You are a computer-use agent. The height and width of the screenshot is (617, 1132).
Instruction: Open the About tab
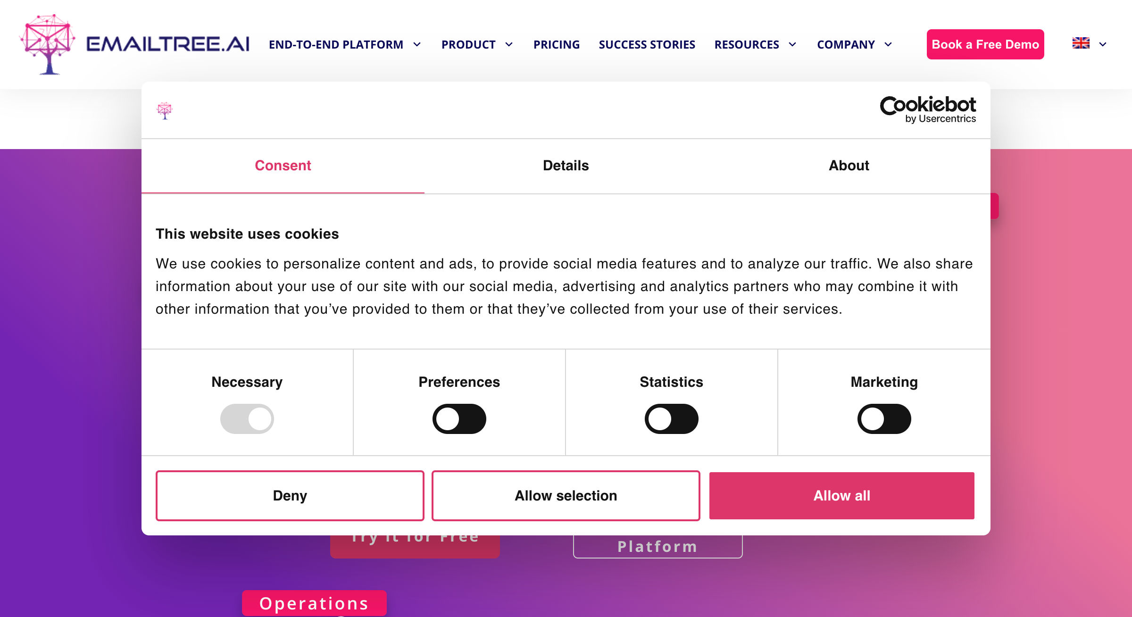(x=849, y=166)
